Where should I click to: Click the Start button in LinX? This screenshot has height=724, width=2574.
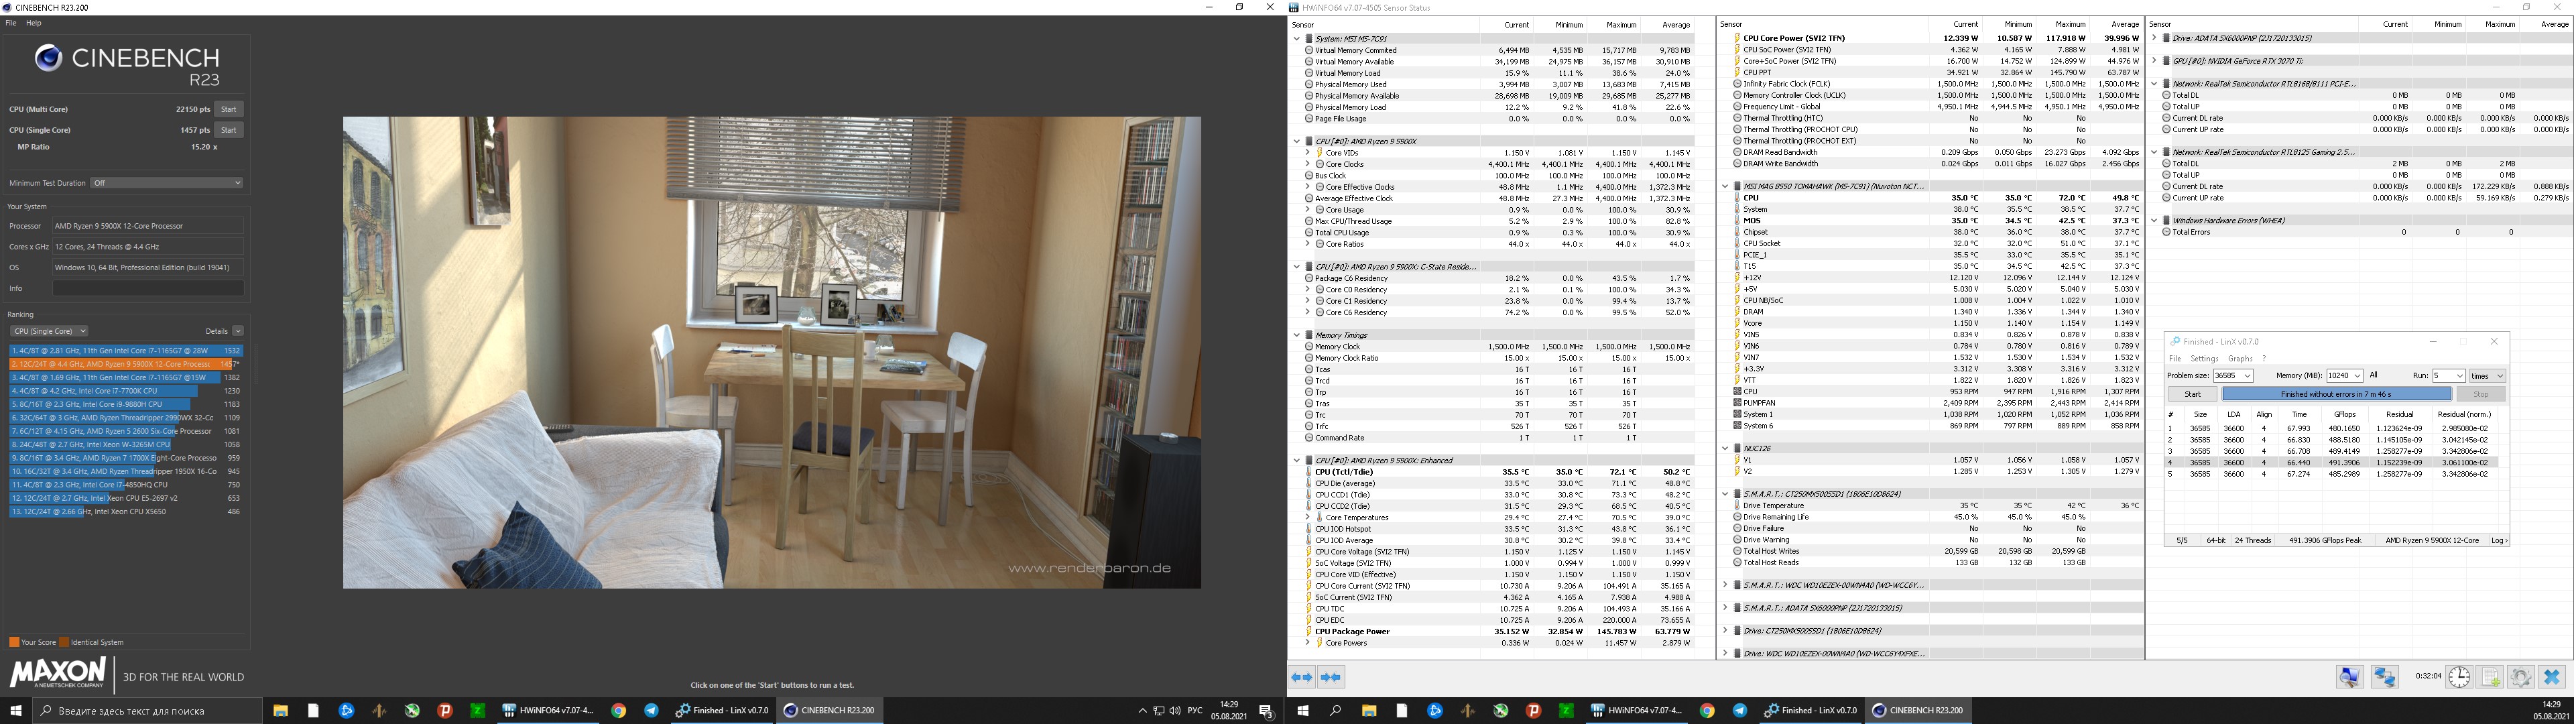[2193, 394]
